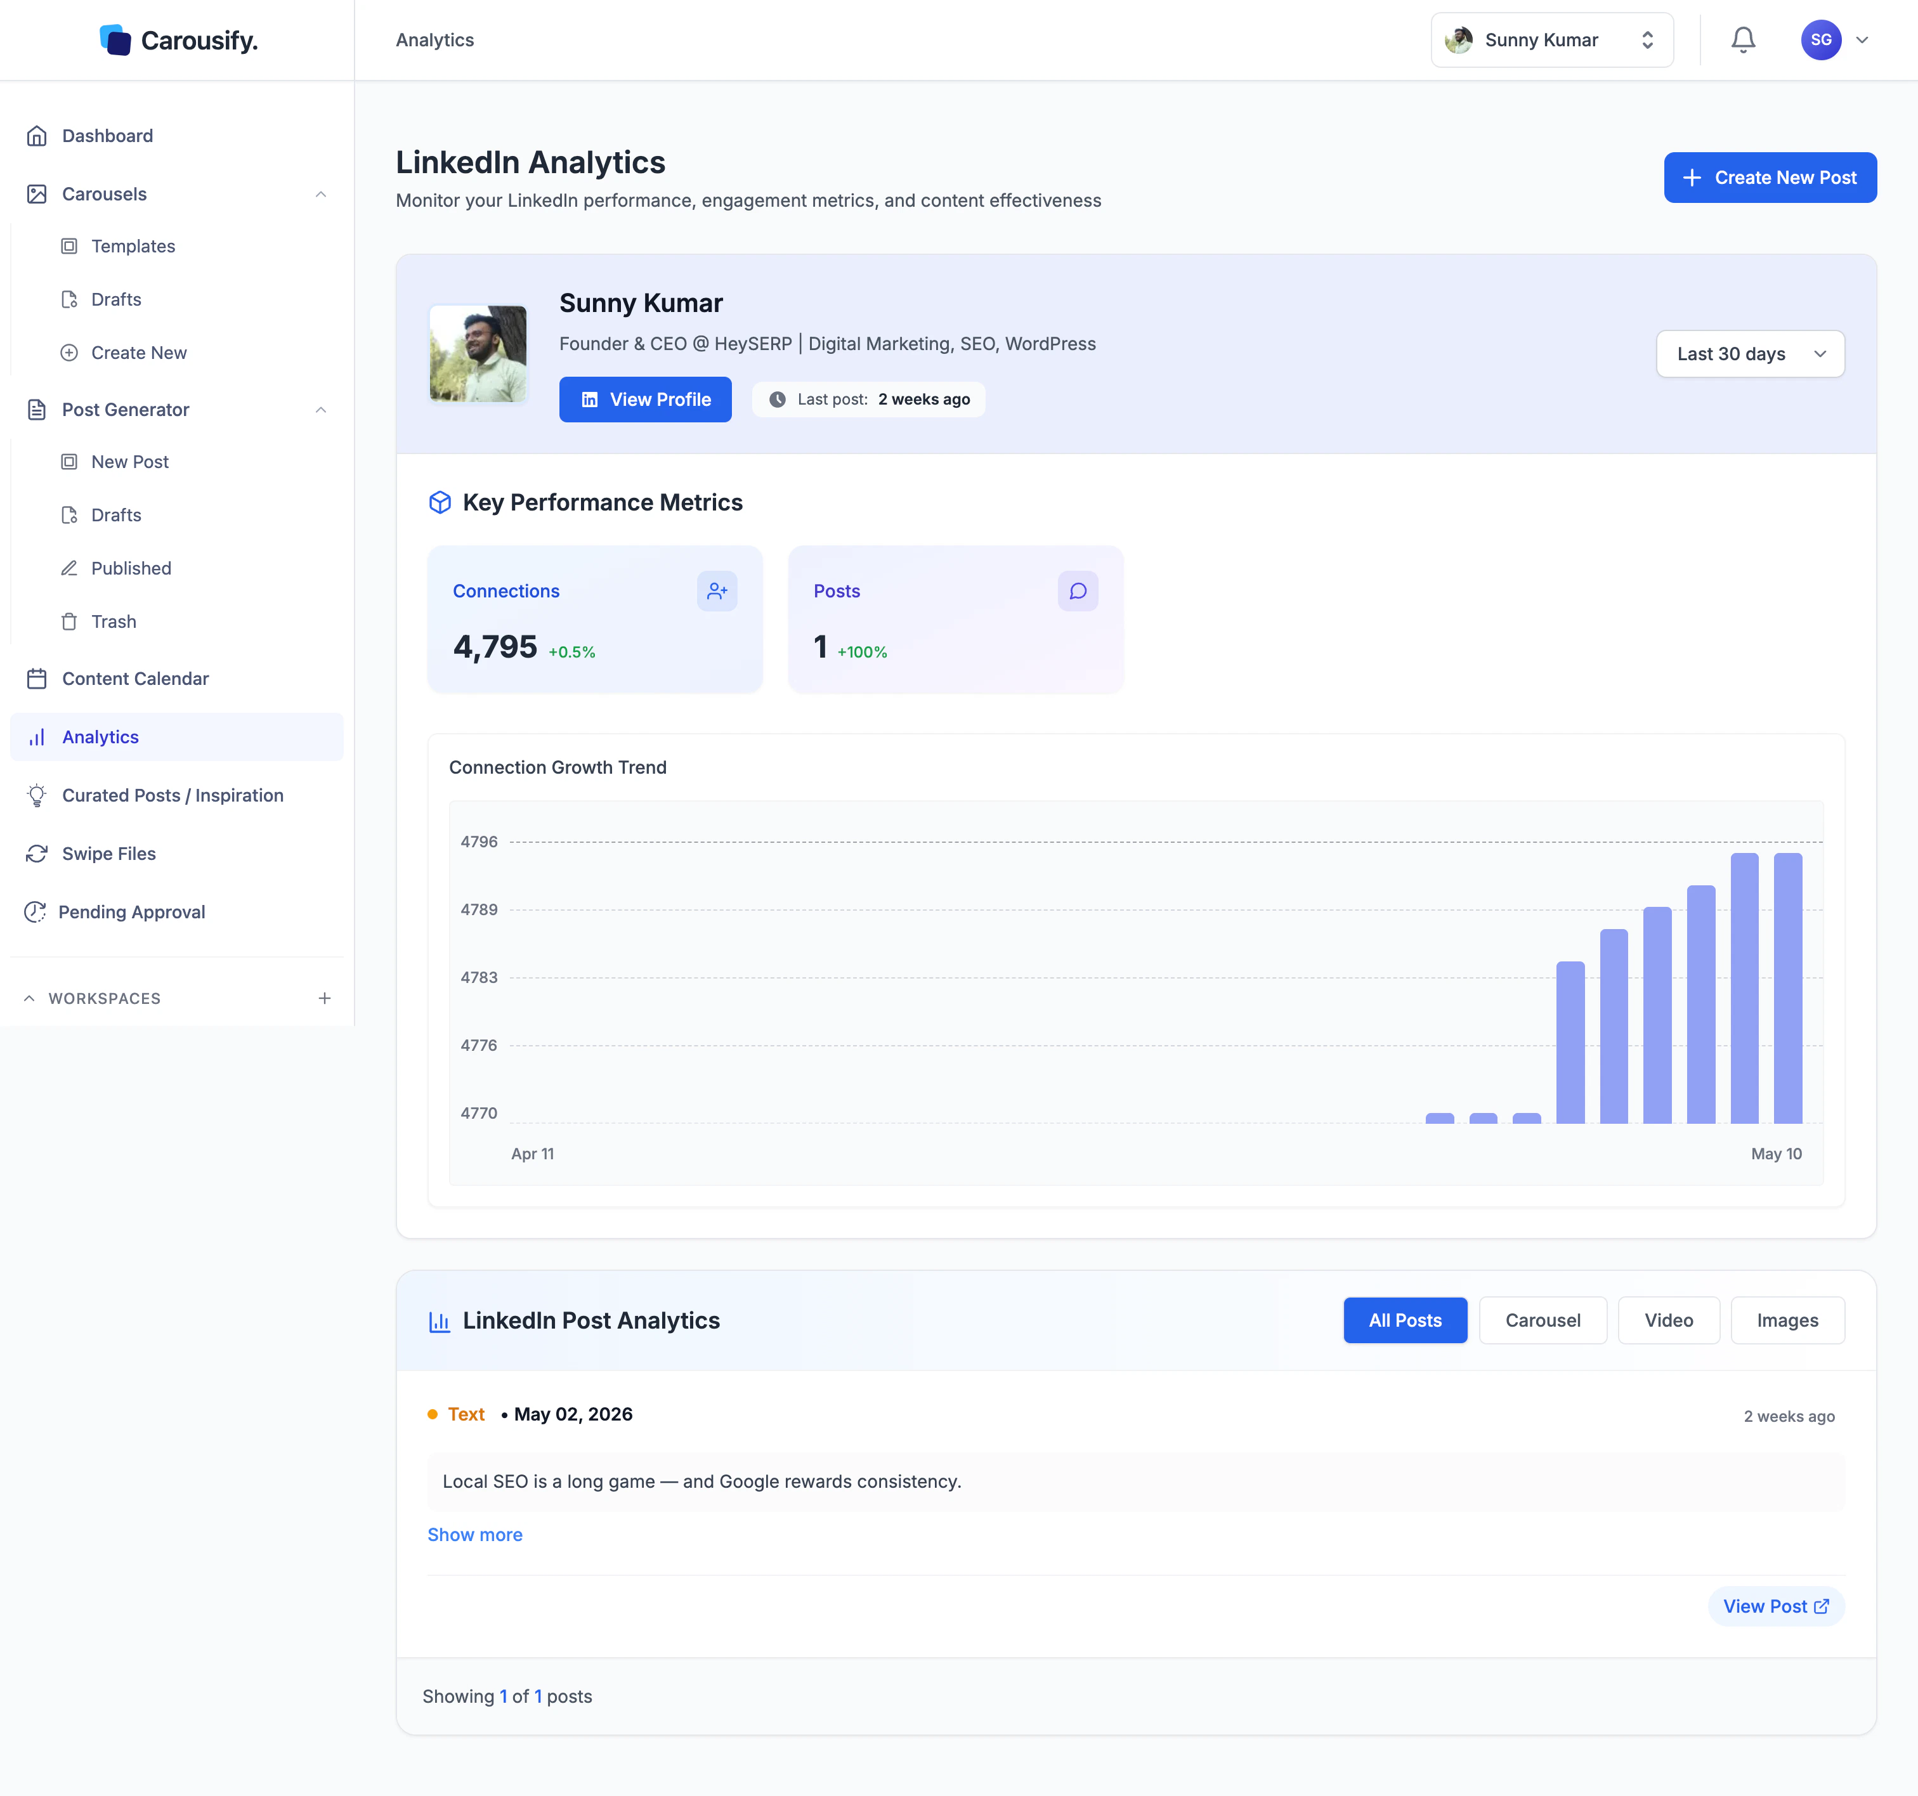This screenshot has height=1796, width=1918.
Task: Click the Content Calendar icon
Action: [37, 679]
